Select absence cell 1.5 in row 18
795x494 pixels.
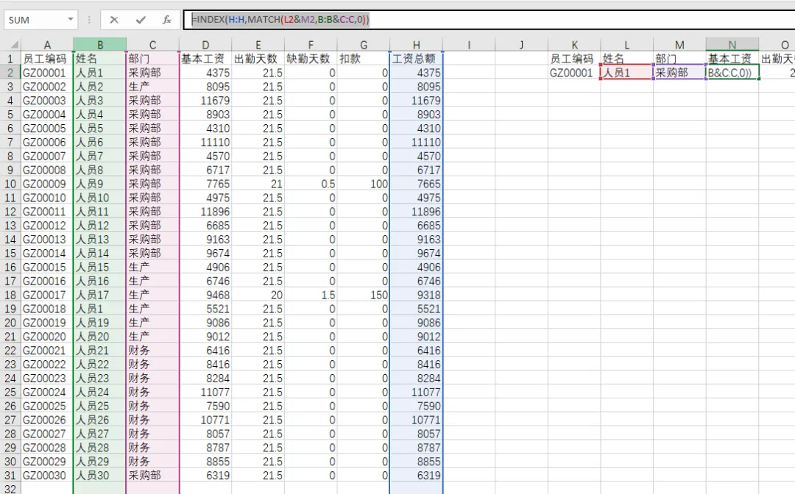pos(311,295)
